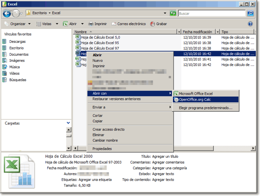This screenshot has height=196, width=260.
Task: Open Fecha modificación column filter dropdown
Action: [x=217, y=32]
